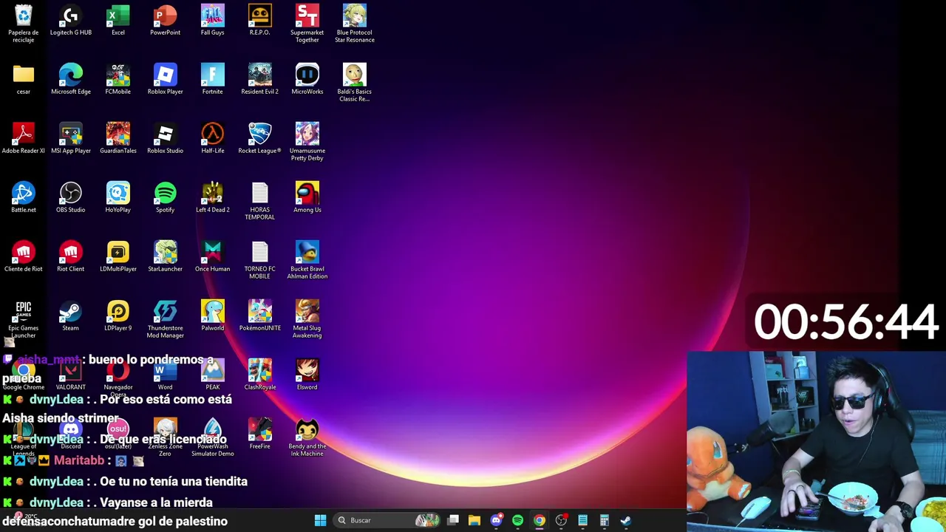Switch to Google Chrome in the taskbar
The height and width of the screenshot is (532, 946).
[x=540, y=520]
